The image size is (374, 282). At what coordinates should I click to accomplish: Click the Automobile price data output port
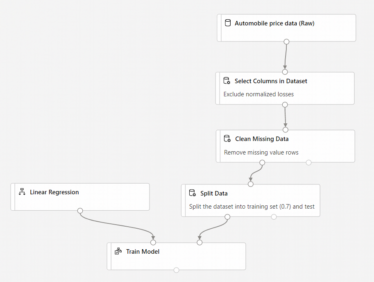click(x=286, y=42)
